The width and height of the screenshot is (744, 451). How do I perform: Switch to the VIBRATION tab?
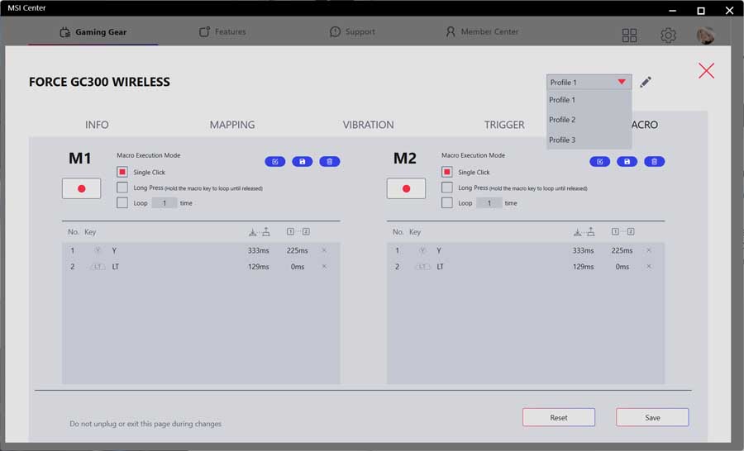pos(368,125)
